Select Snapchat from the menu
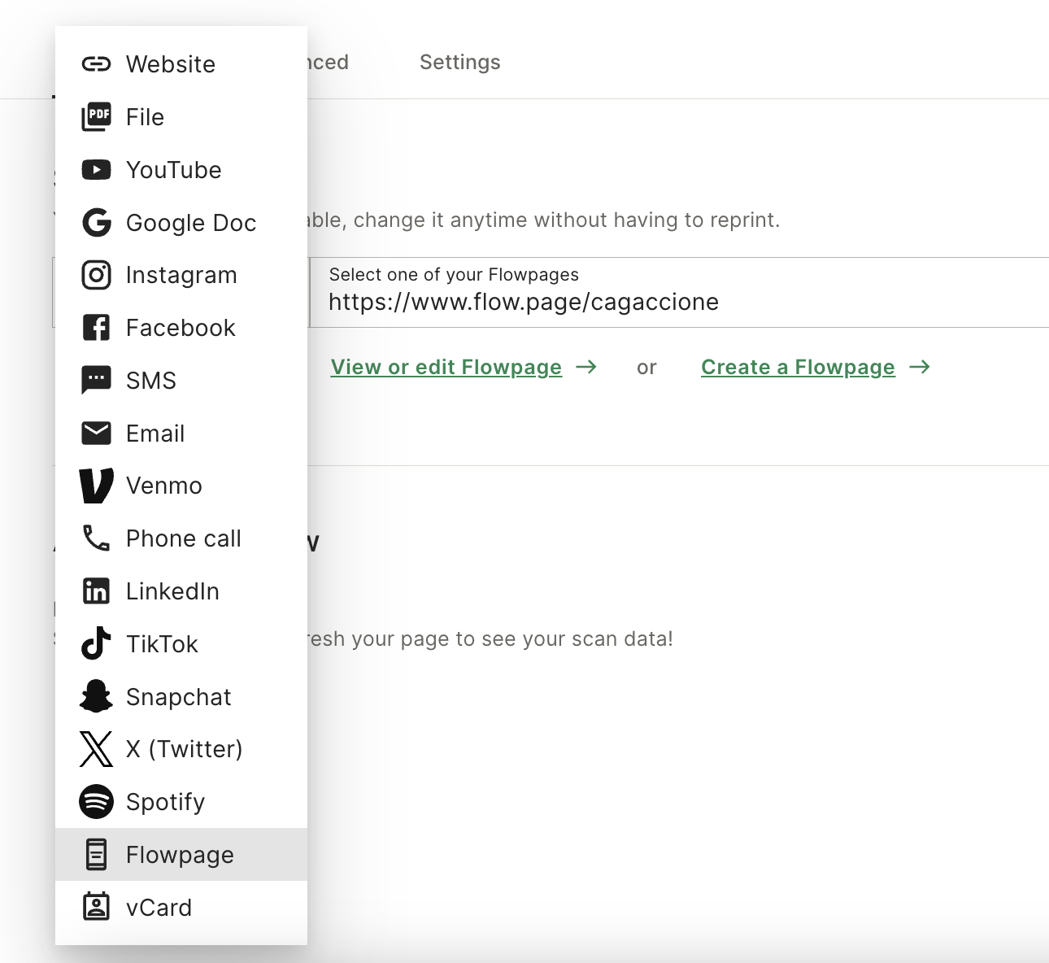The image size is (1049, 963). click(x=181, y=697)
